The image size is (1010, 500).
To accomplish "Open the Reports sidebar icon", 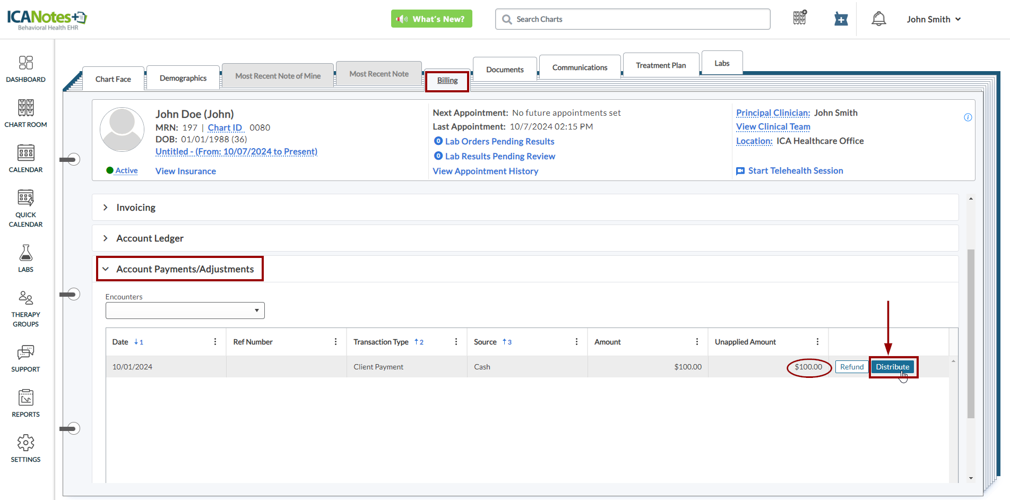I will click(x=25, y=403).
